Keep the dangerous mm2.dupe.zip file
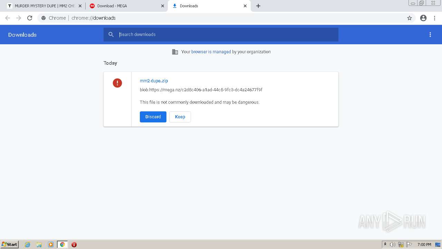Screen dimensions: 442x249 pos(180,117)
